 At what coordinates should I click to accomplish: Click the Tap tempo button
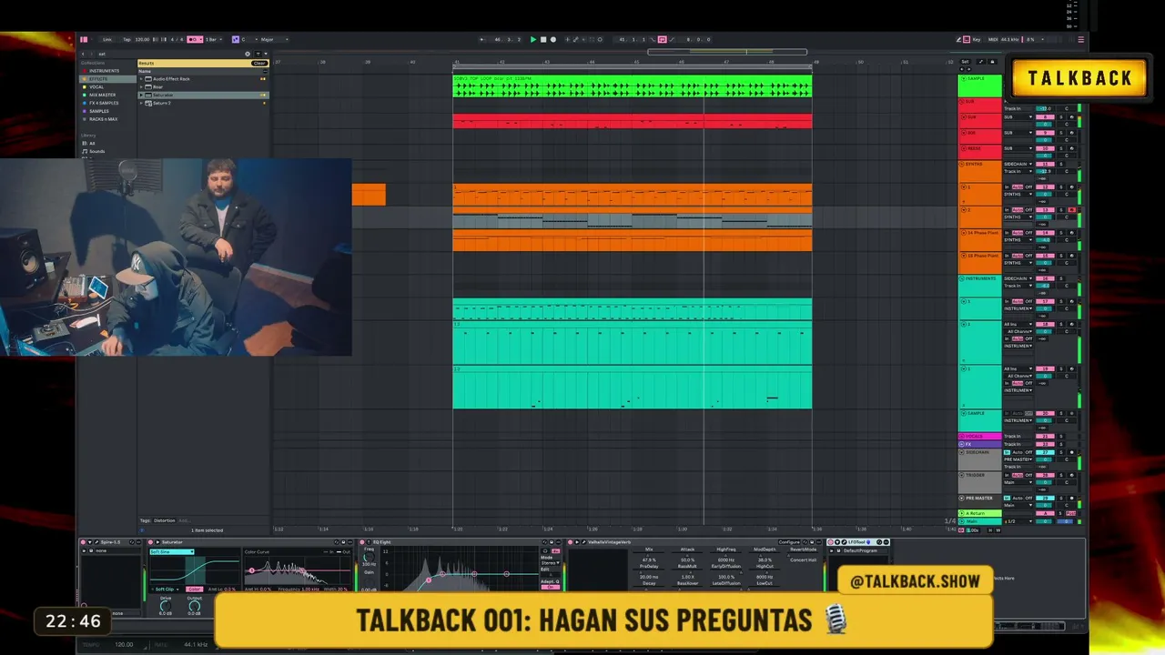pos(127,39)
